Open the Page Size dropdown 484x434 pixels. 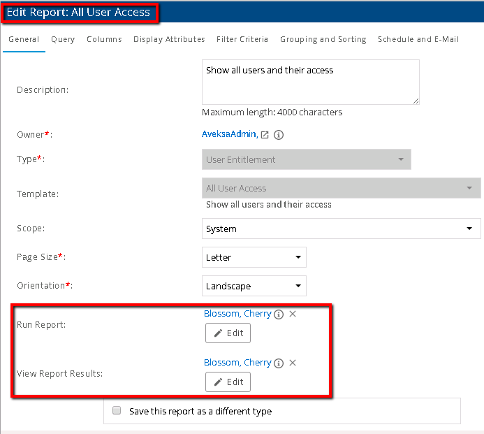pyautogui.click(x=254, y=257)
